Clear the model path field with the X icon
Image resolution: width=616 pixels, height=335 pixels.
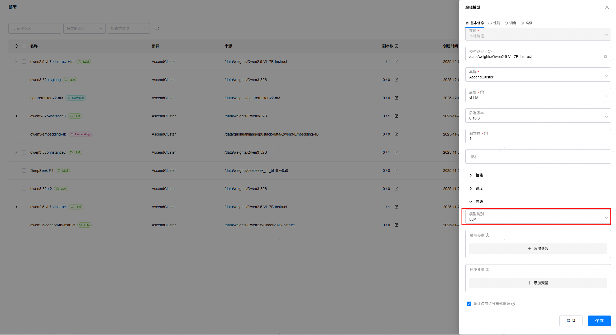605,57
